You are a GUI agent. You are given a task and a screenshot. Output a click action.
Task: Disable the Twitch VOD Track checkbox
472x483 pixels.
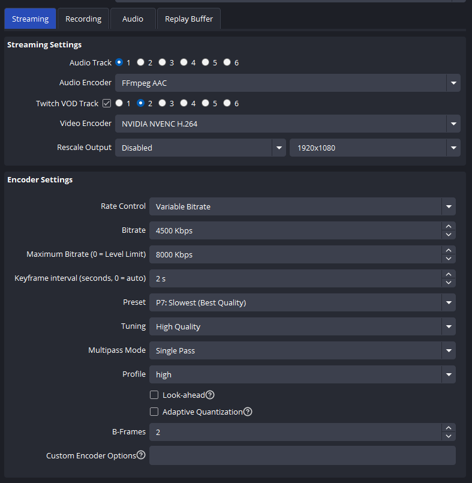pyautogui.click(x=107, y=103)
